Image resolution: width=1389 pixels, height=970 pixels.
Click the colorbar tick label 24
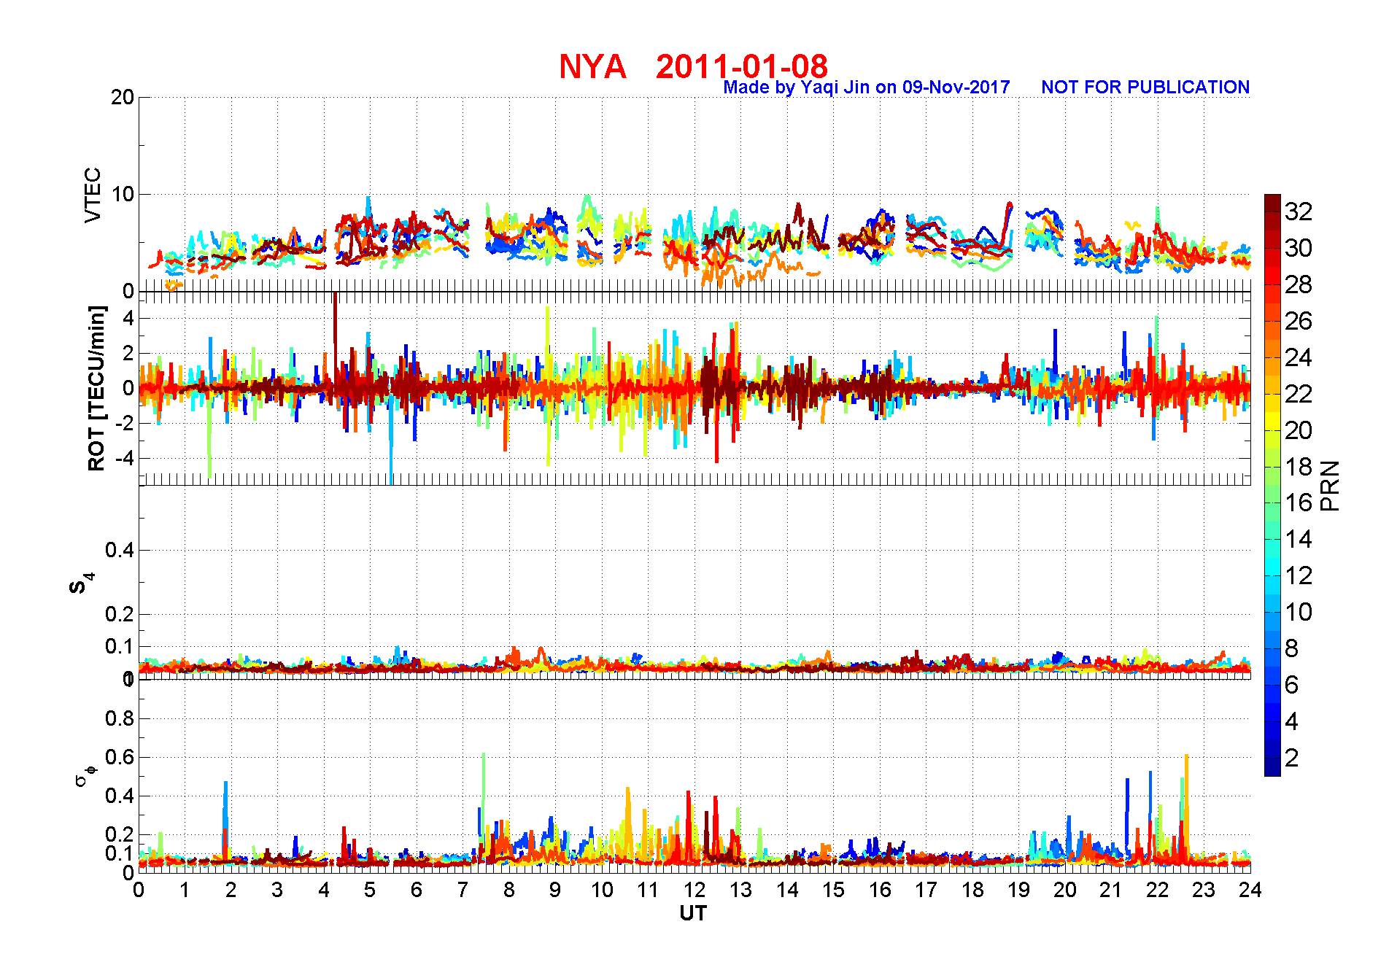point(1299,357)
